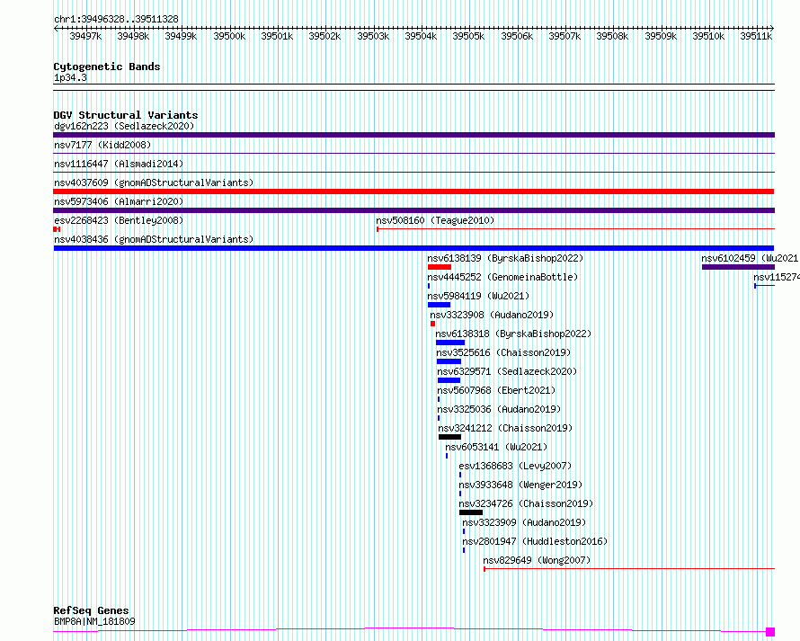
Task: Click the Cytogenetic Bands track title
Action: point(107,67)
